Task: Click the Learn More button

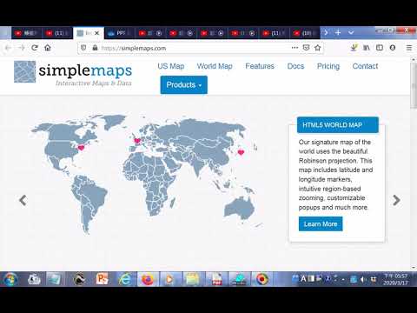Action: [321, 223]
